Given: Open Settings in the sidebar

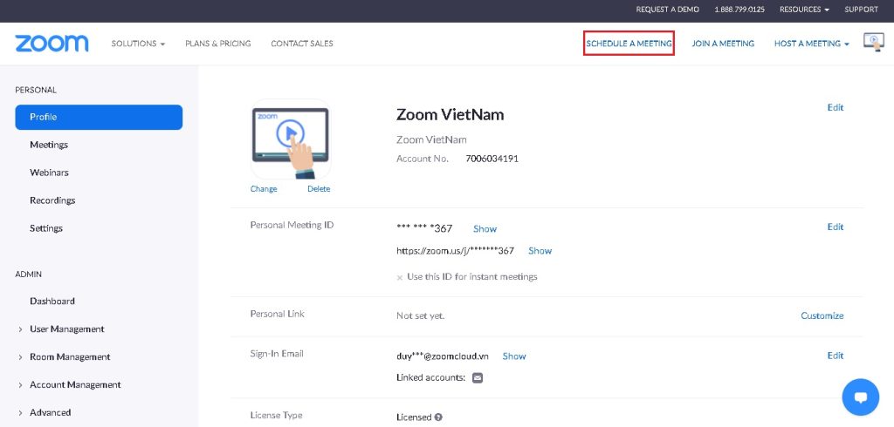Looking at the screenshot, I should pyautogui.click(x=46, y=228).
